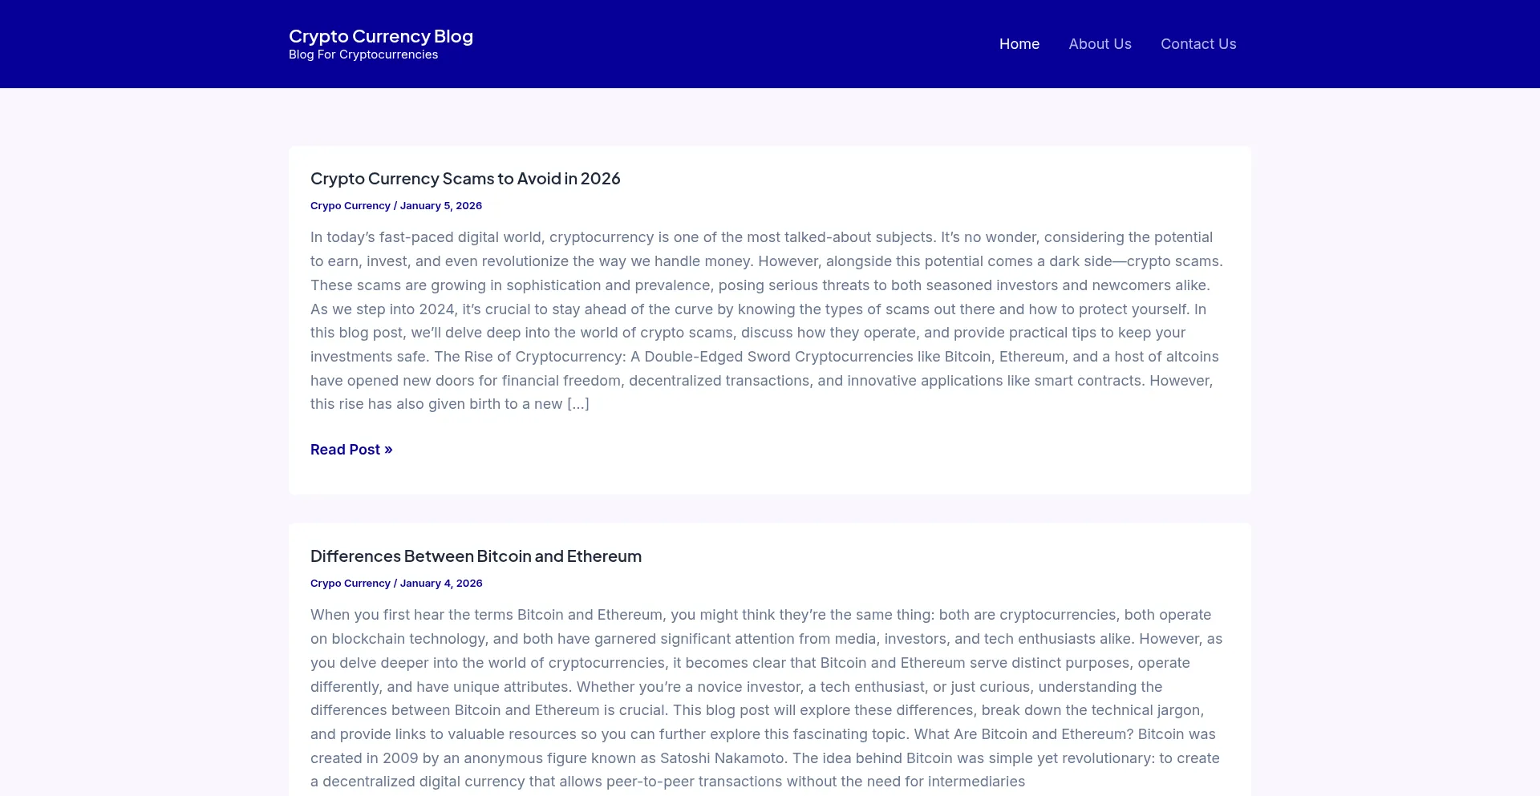The height and width of the screenshot is (796, 1540).
Task: Click the first article card
Action: [x=769, y=319]
